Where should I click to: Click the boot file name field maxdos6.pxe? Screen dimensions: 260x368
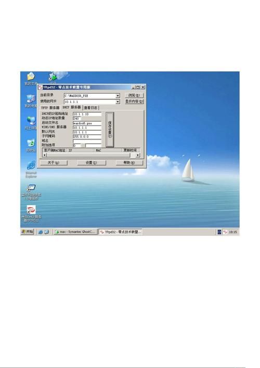click(x=87, y=123)
